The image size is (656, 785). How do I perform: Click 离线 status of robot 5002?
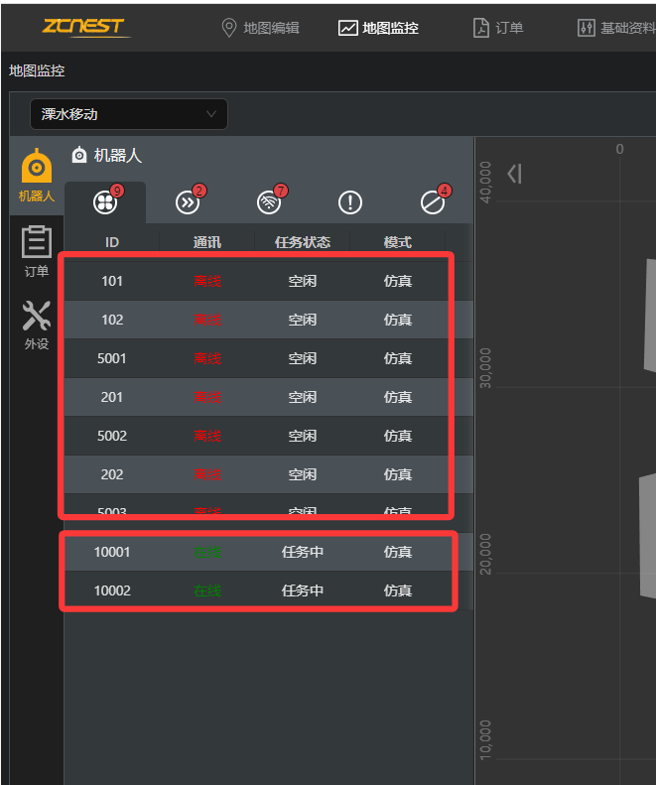pyautogui.click(x=207, y=436)
